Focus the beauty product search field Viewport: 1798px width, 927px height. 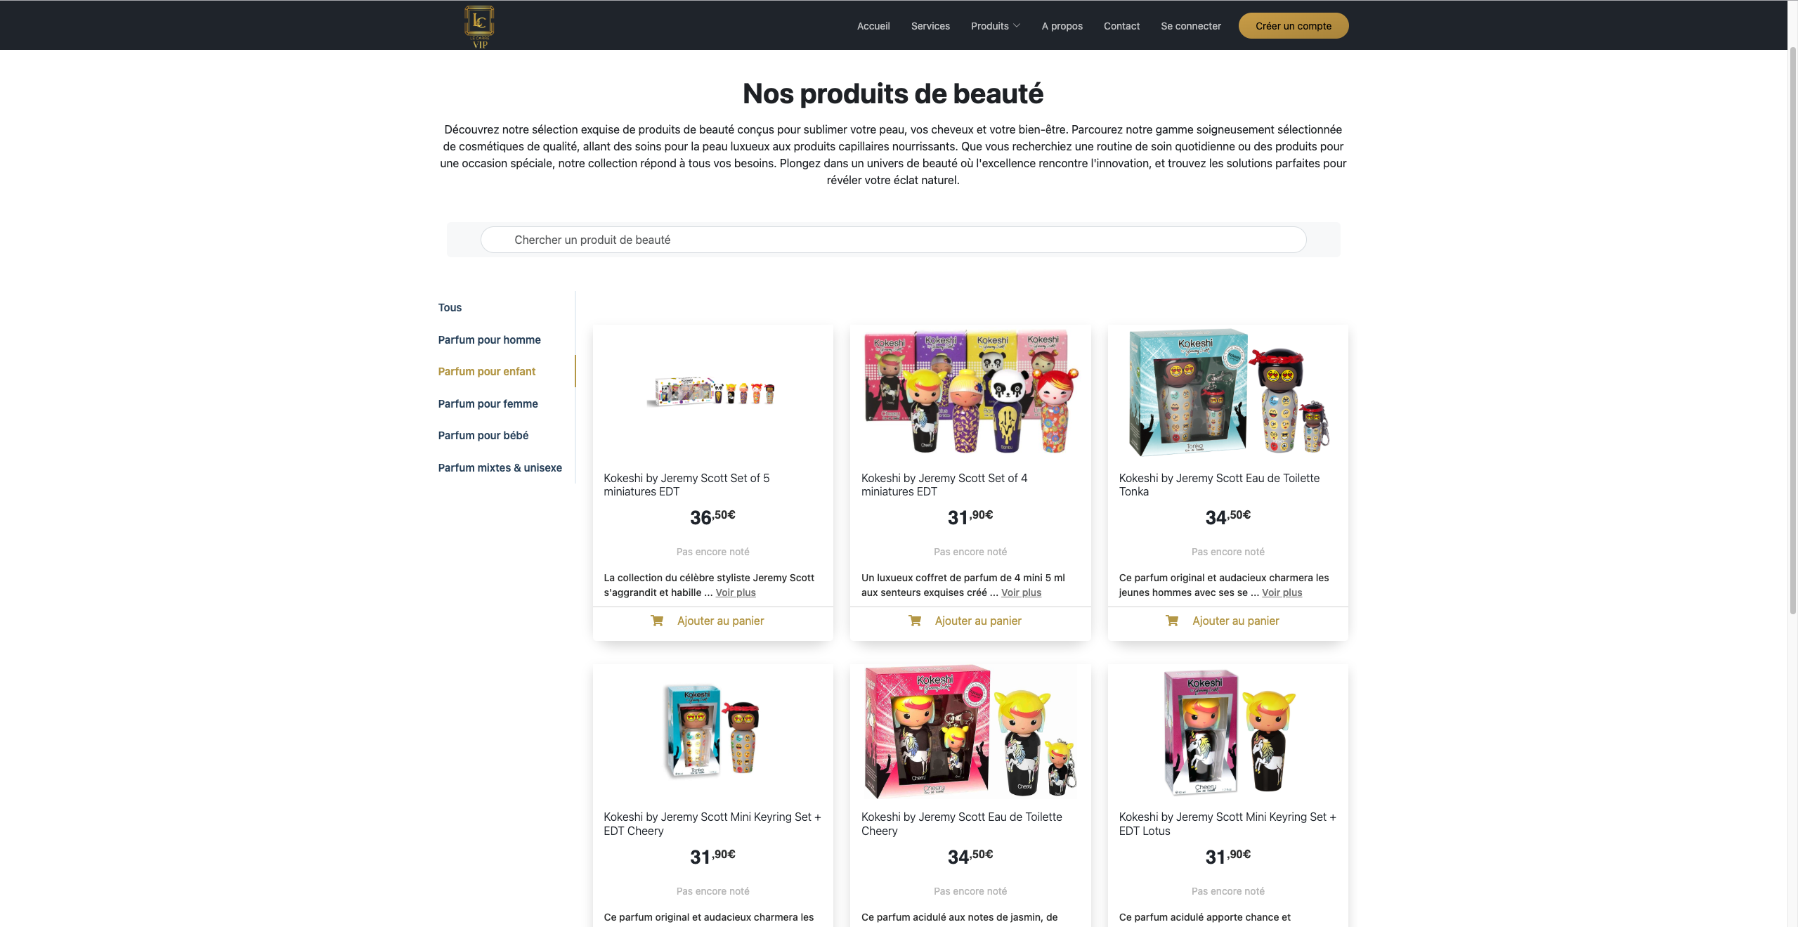(x=893, y=240)
